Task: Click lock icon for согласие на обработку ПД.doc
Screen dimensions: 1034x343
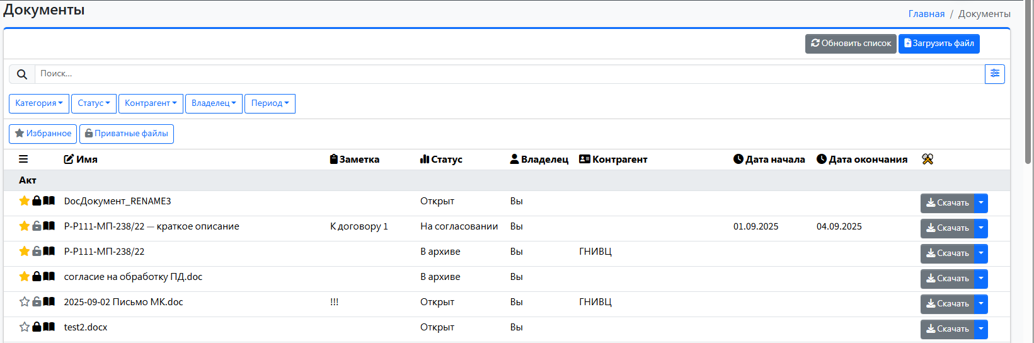Action: pyautogui.click(x=37, y=277)
